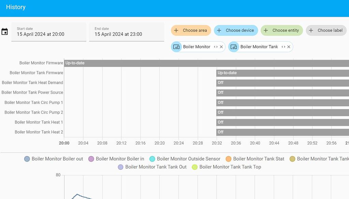Image resolution: width=349 pixels, height=199 pixels.
Task: Expand Boiler Monitor chip into its entities
Action: 216,47
